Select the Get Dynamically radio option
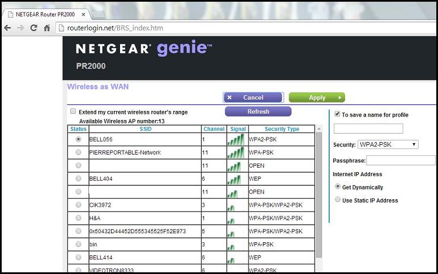The height and width of the screenshot is (274, 438). pos(338,187)
